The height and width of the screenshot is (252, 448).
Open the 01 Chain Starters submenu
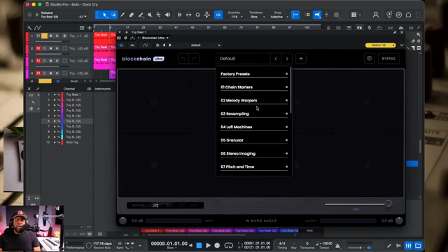254,87
